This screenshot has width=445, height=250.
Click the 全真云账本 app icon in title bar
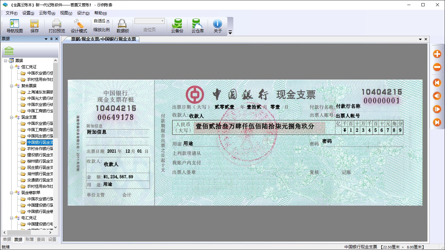click(5, 5)
